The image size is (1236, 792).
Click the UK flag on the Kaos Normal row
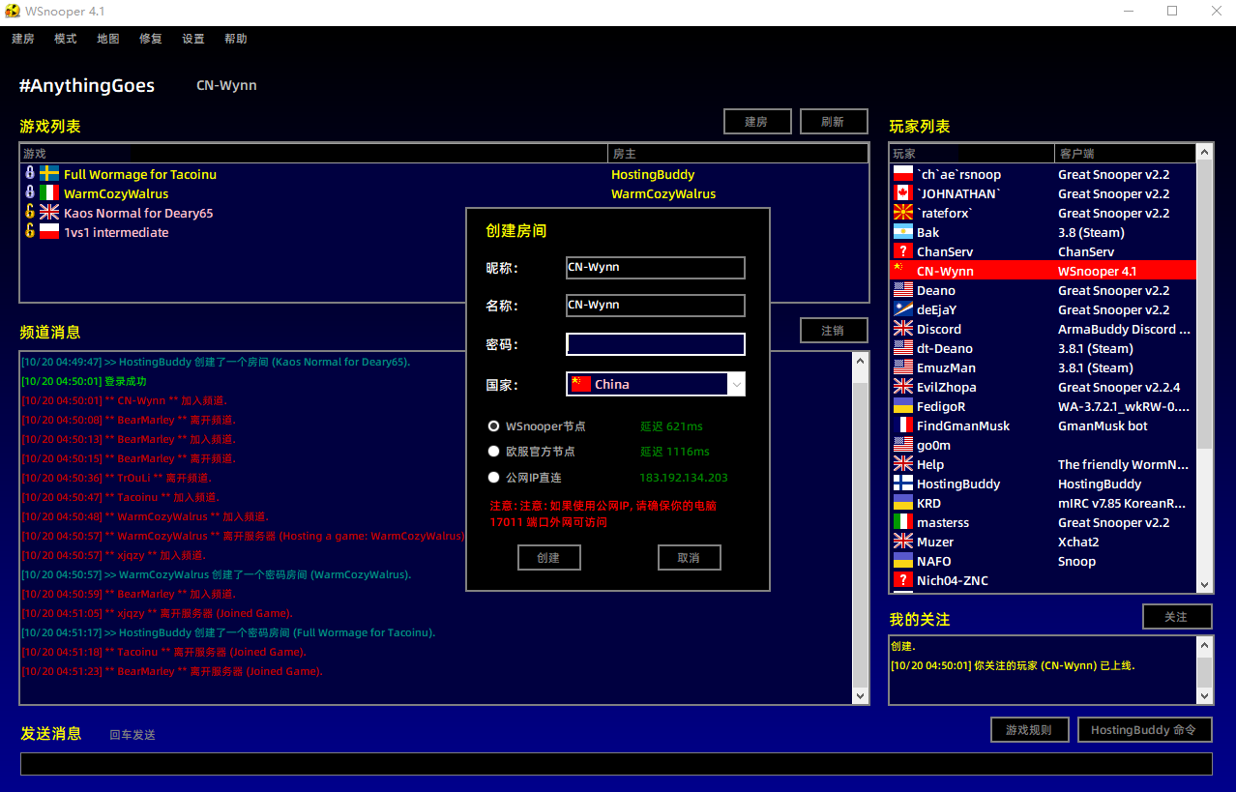coord(49,213)
